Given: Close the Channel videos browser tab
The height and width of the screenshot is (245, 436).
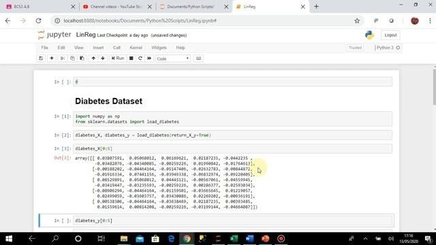Looking at the screenshot, I should [150, 7].
